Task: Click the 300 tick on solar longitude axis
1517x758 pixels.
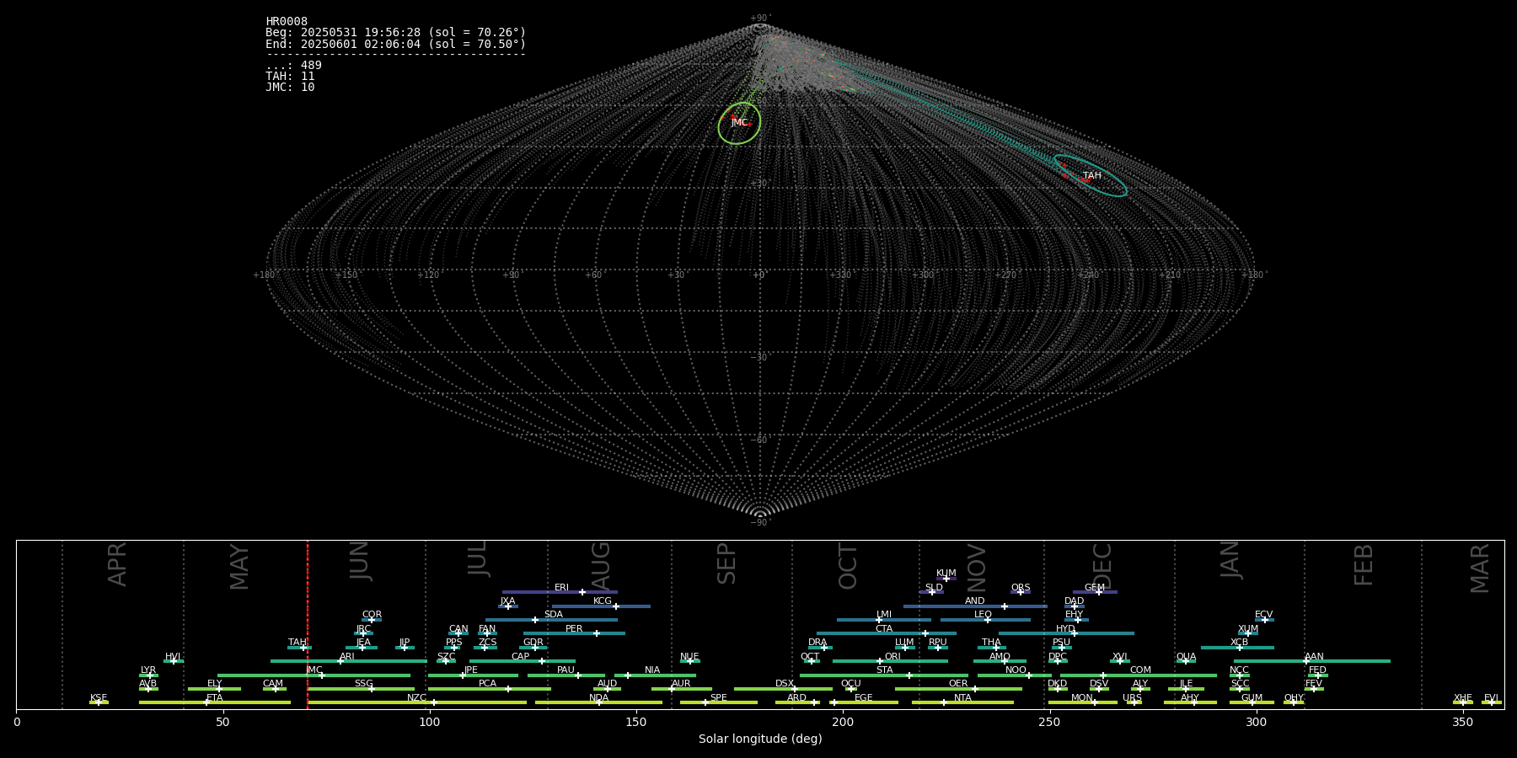Action: [1256, 723]
